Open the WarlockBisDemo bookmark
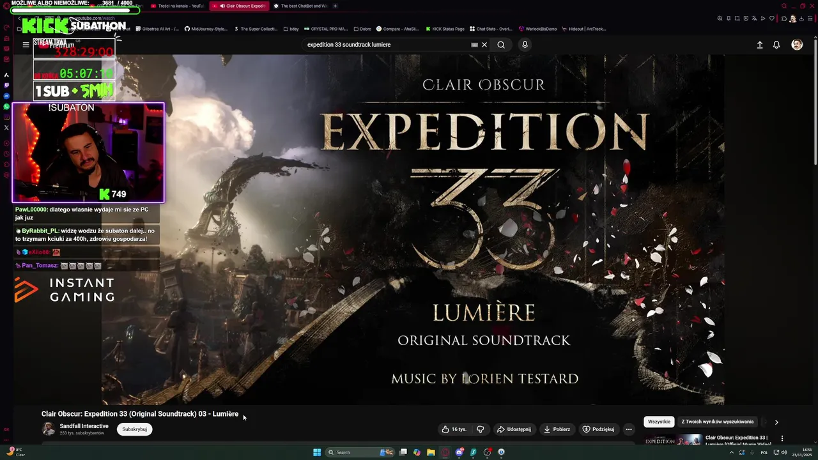The width and height of the screenshot is (818, 460). click(537, 29)
